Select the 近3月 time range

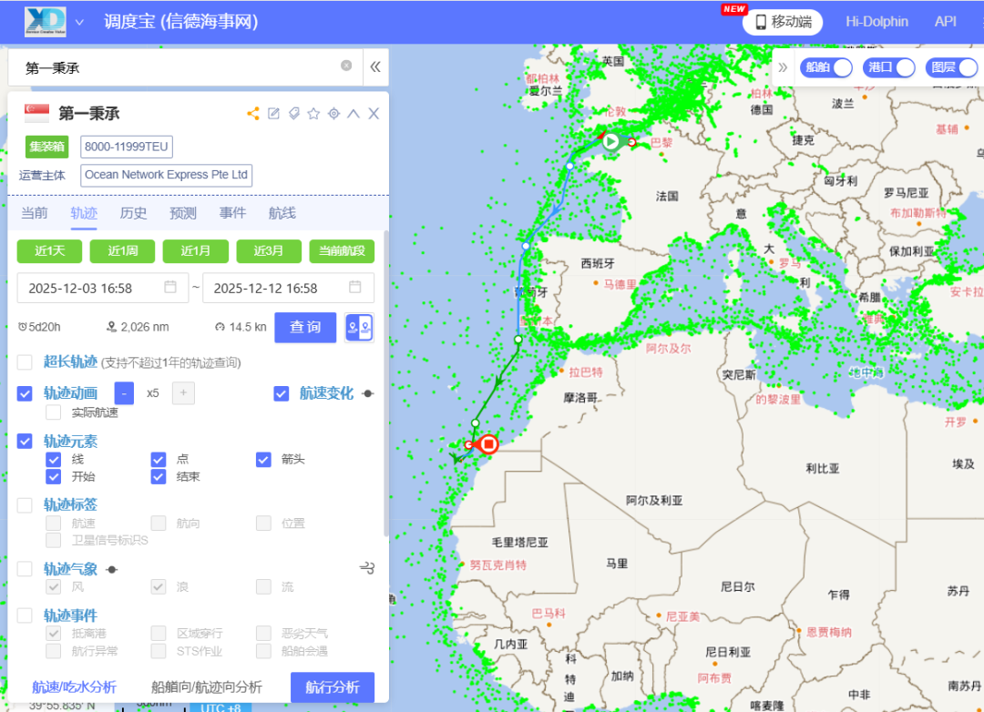pos(269,251)
